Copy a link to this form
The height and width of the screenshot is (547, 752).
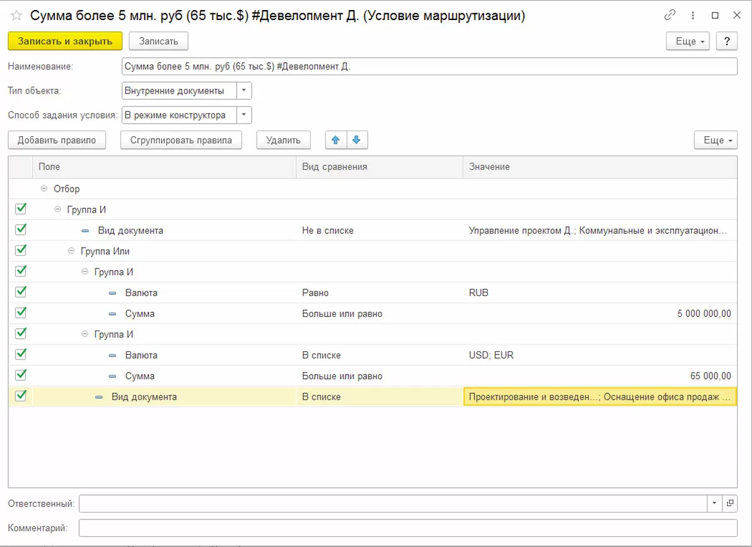(x=671, y=15)
